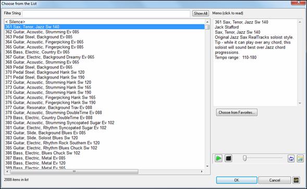Click OK to confirm selection

pyautogui.click(x=237, y=180)
